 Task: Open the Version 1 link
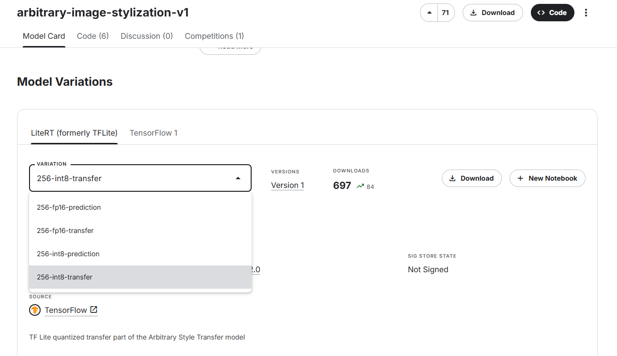tap(287, 185)
